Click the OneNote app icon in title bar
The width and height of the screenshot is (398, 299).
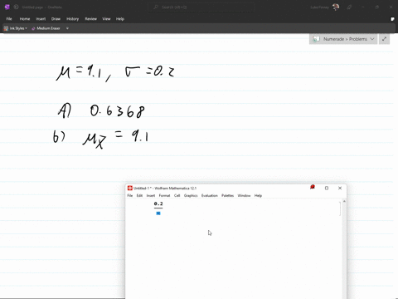(x=7, y=7)
